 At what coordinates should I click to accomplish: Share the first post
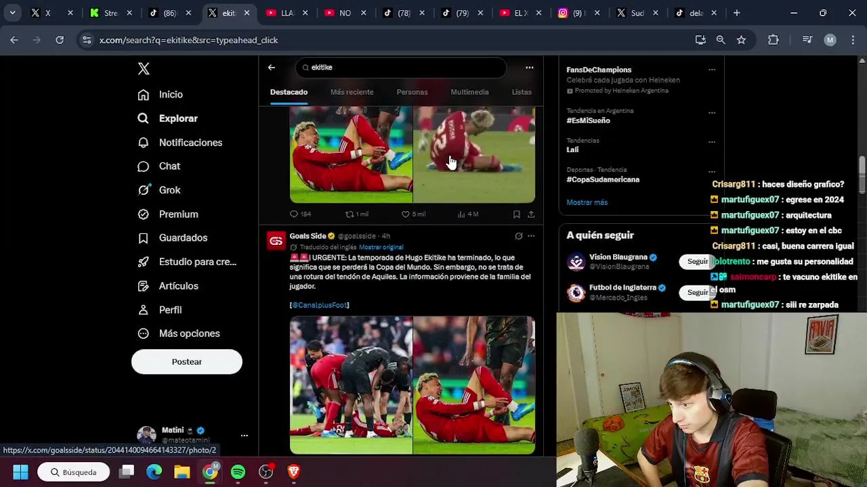click(x=531, y=214)
